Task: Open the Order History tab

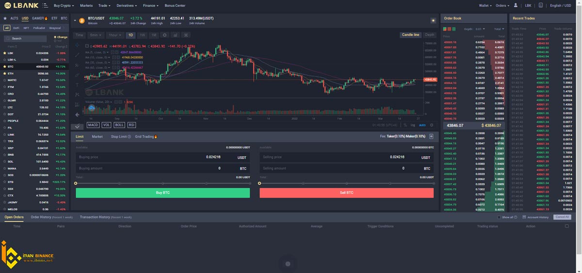Action: [51, 217]
